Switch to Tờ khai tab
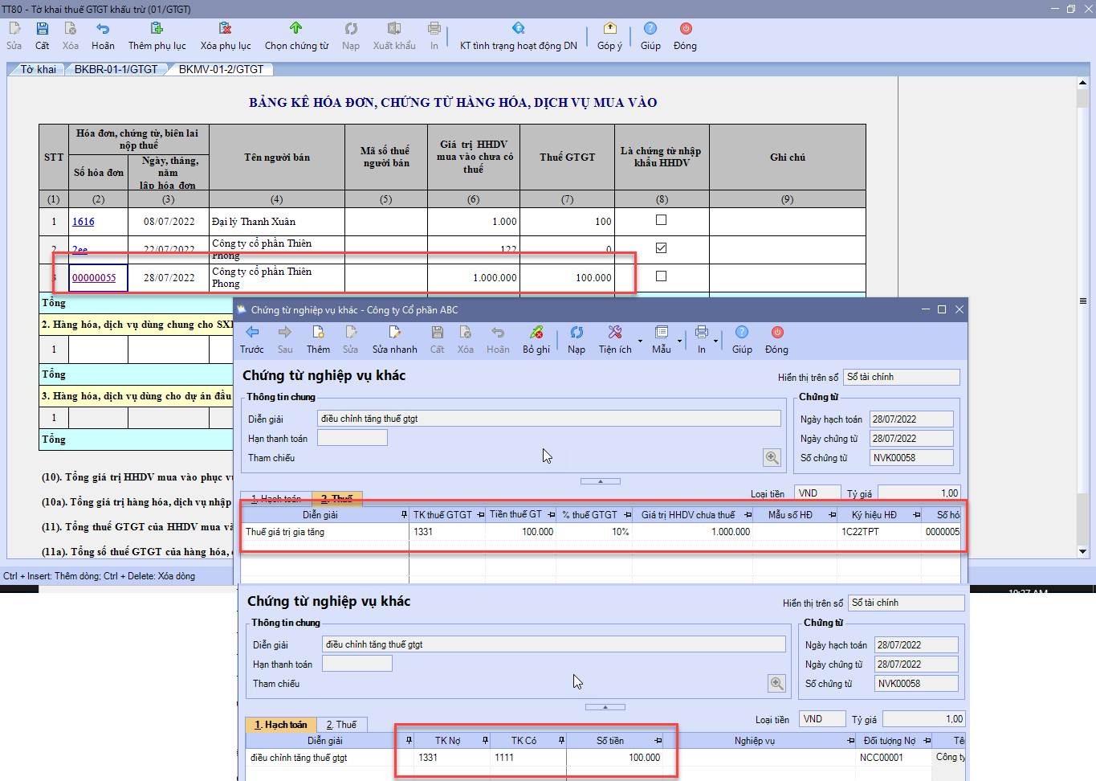Viewport: 1096px width, 781px height. [38, 69]
